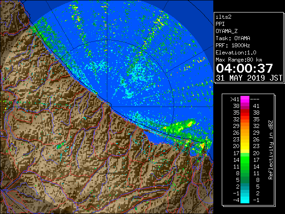Click 'Max Range:80 km' text

[x=239, y=60]
